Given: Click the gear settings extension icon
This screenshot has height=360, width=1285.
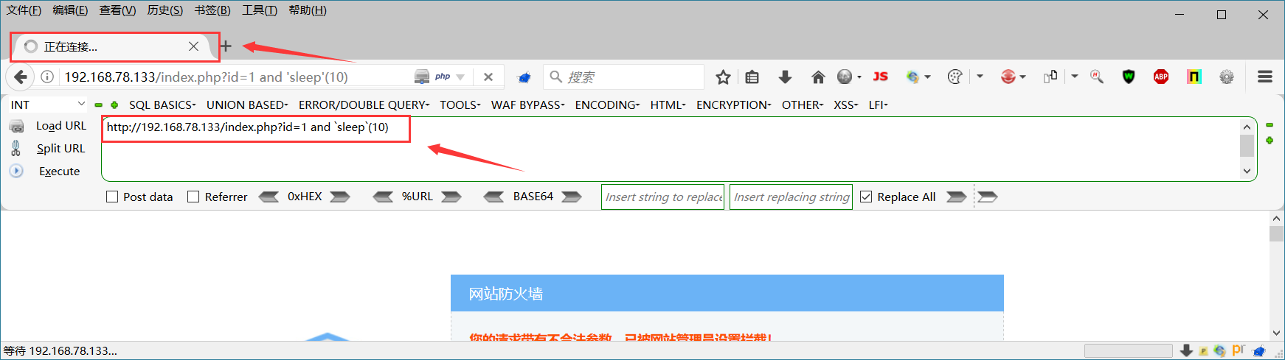Looking at the screenshot, I should [x=1227, y=77].
